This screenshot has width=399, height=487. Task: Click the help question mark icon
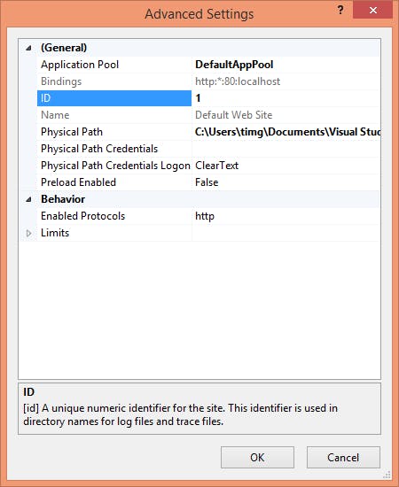(340, 11)
